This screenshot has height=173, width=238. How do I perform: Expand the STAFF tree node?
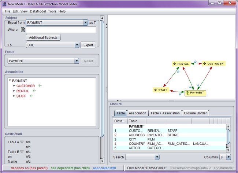point(14,96)
